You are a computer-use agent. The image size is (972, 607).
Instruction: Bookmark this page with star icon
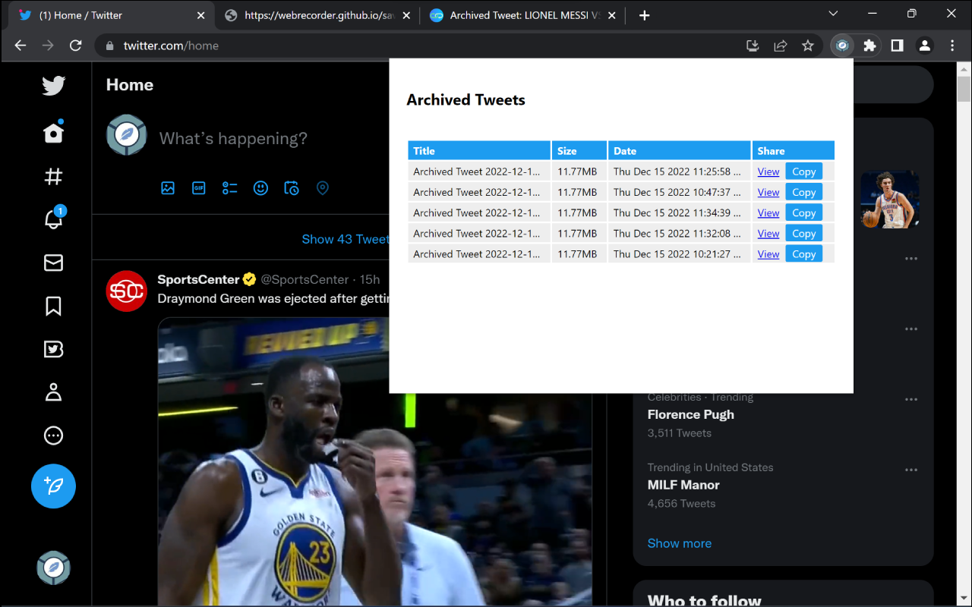tap(808, 46)
